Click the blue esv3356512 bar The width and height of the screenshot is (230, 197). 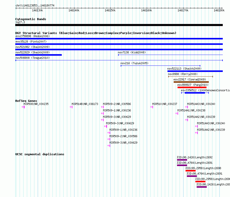point(195,93)
